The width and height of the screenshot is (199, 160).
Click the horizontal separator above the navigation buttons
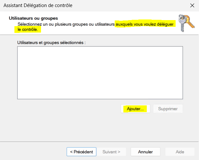click(99, 141)
